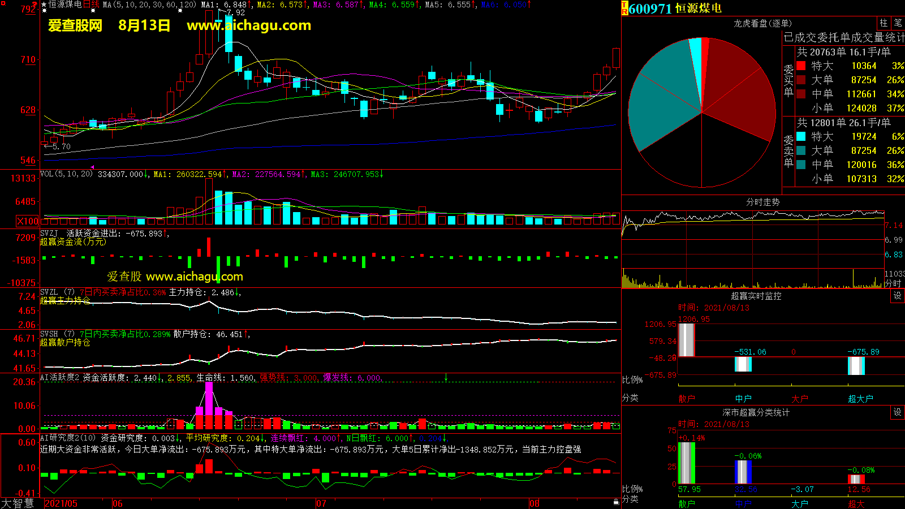Select the 龙虎看盘(逐单) panel title
This screenshot has height=509, width=905.
(x=762, y=23)
